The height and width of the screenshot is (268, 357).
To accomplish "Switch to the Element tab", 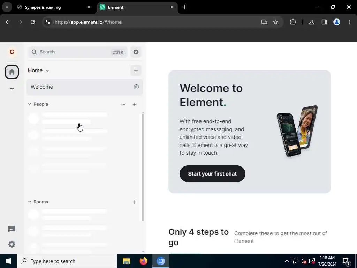I will click(138, 7).
